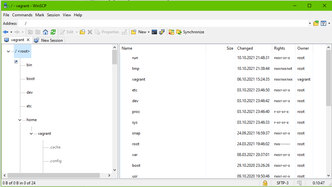Click the Compare Directories icon
The image size is (332, 187).
pyautogui.click(x=171, y=32)
